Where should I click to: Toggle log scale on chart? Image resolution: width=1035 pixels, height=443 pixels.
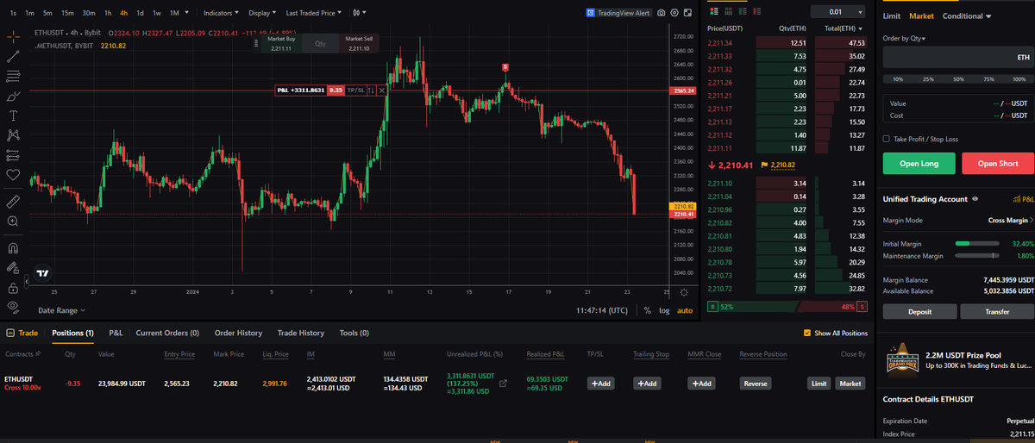[664, 310]
